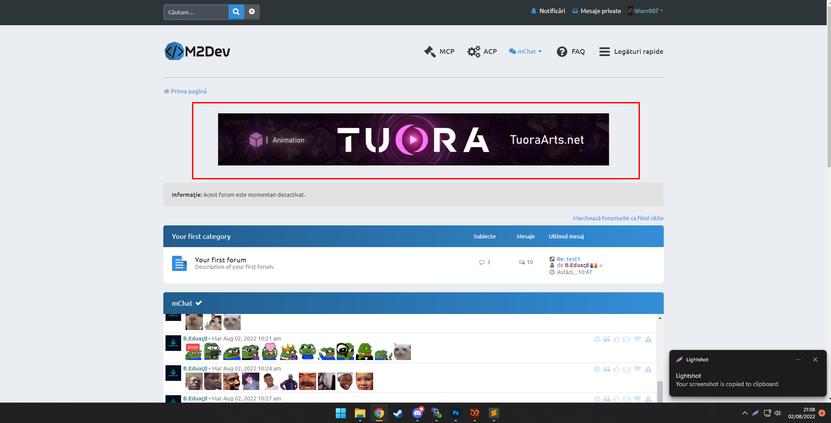Viewport: 831px width, 423px height.
Task: Quote the 10:21 am chat message
Action: click(x=607, y=339)
